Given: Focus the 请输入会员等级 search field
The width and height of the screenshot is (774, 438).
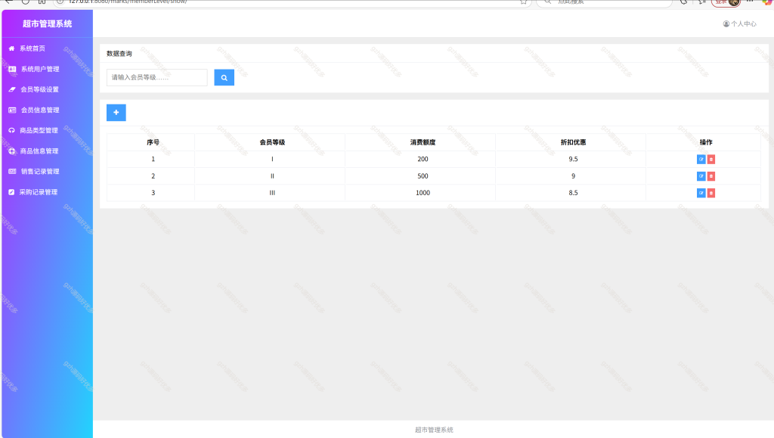Looking at the screenshot, I should [x=157, y=77].
